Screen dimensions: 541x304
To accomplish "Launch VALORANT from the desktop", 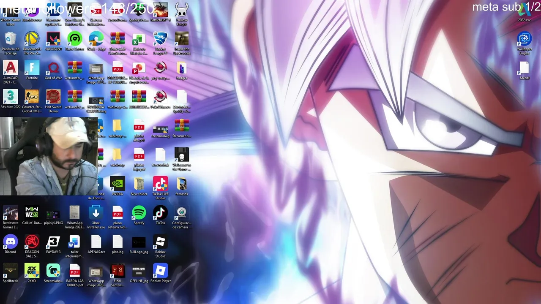I will [53, 41].
